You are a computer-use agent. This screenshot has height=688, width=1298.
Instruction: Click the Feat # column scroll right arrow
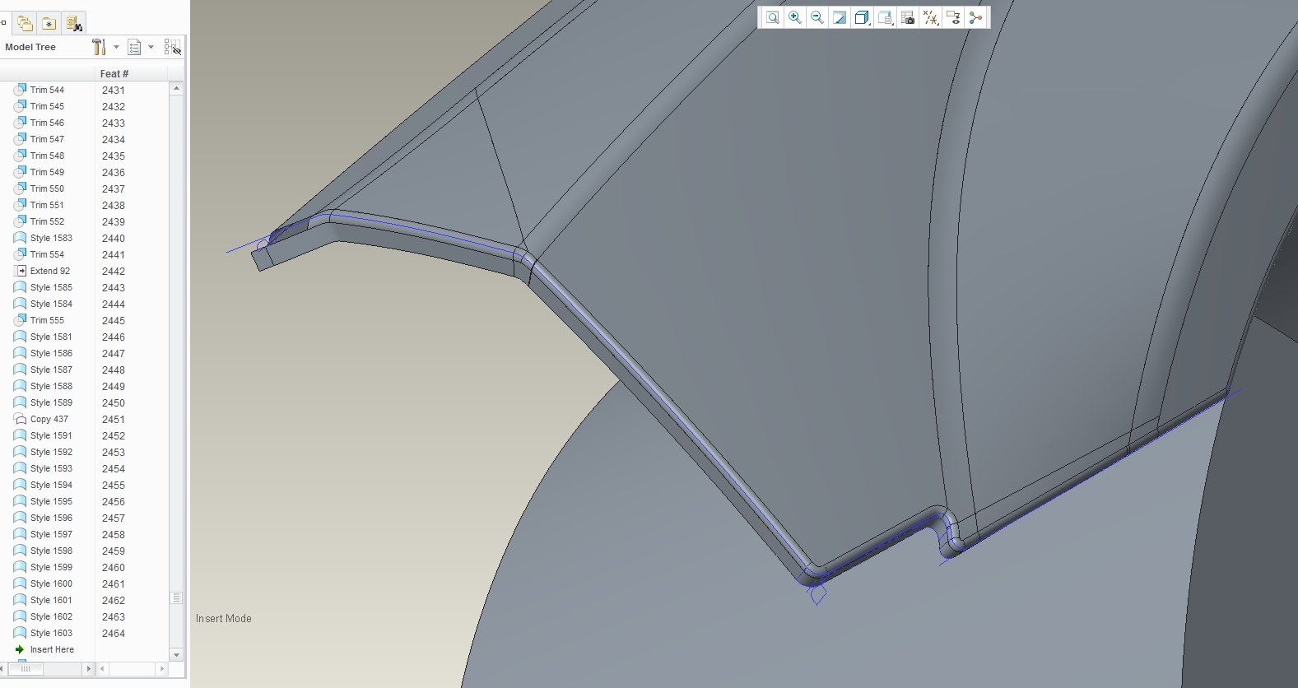[162, 669]
